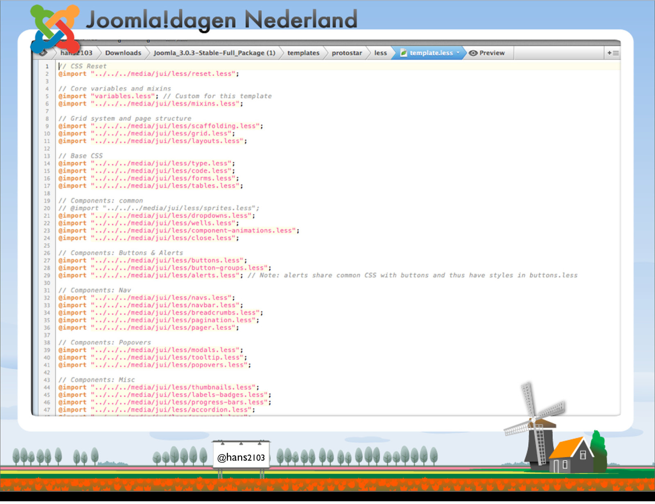This screenshot has height=504, width=655.
Task: Click the mixins.less import line
Action: click(151, 103)
